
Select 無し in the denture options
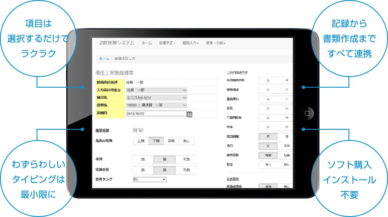(187, 141)
